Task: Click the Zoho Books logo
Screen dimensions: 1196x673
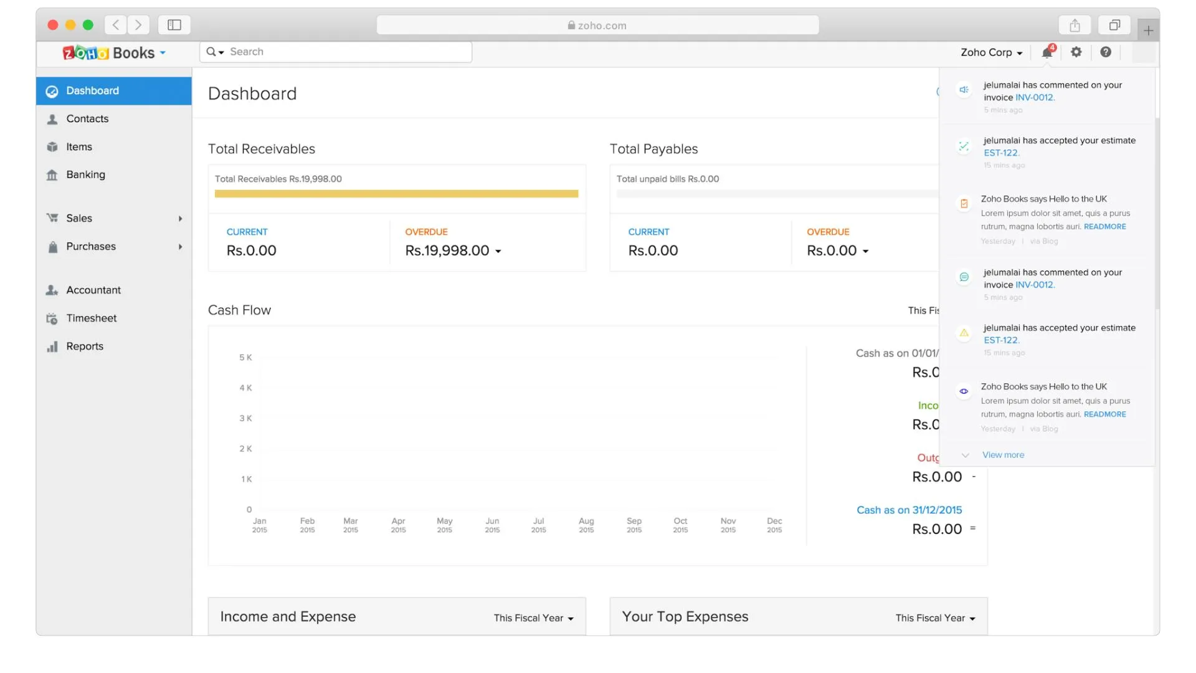Action: click(x=108, y=53)
